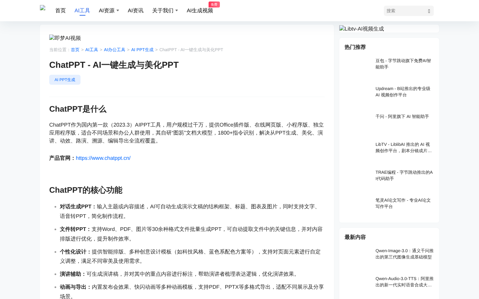479x299 pixels.
Task: Go to 首页 in the breadcrumb
Action: pyautogui.click(x=75, y=50)
